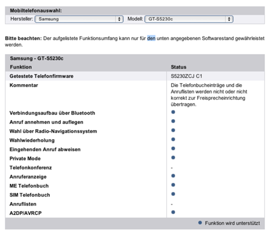Open the Modell dropdown showing GT-S5230c

click(189, 19)
